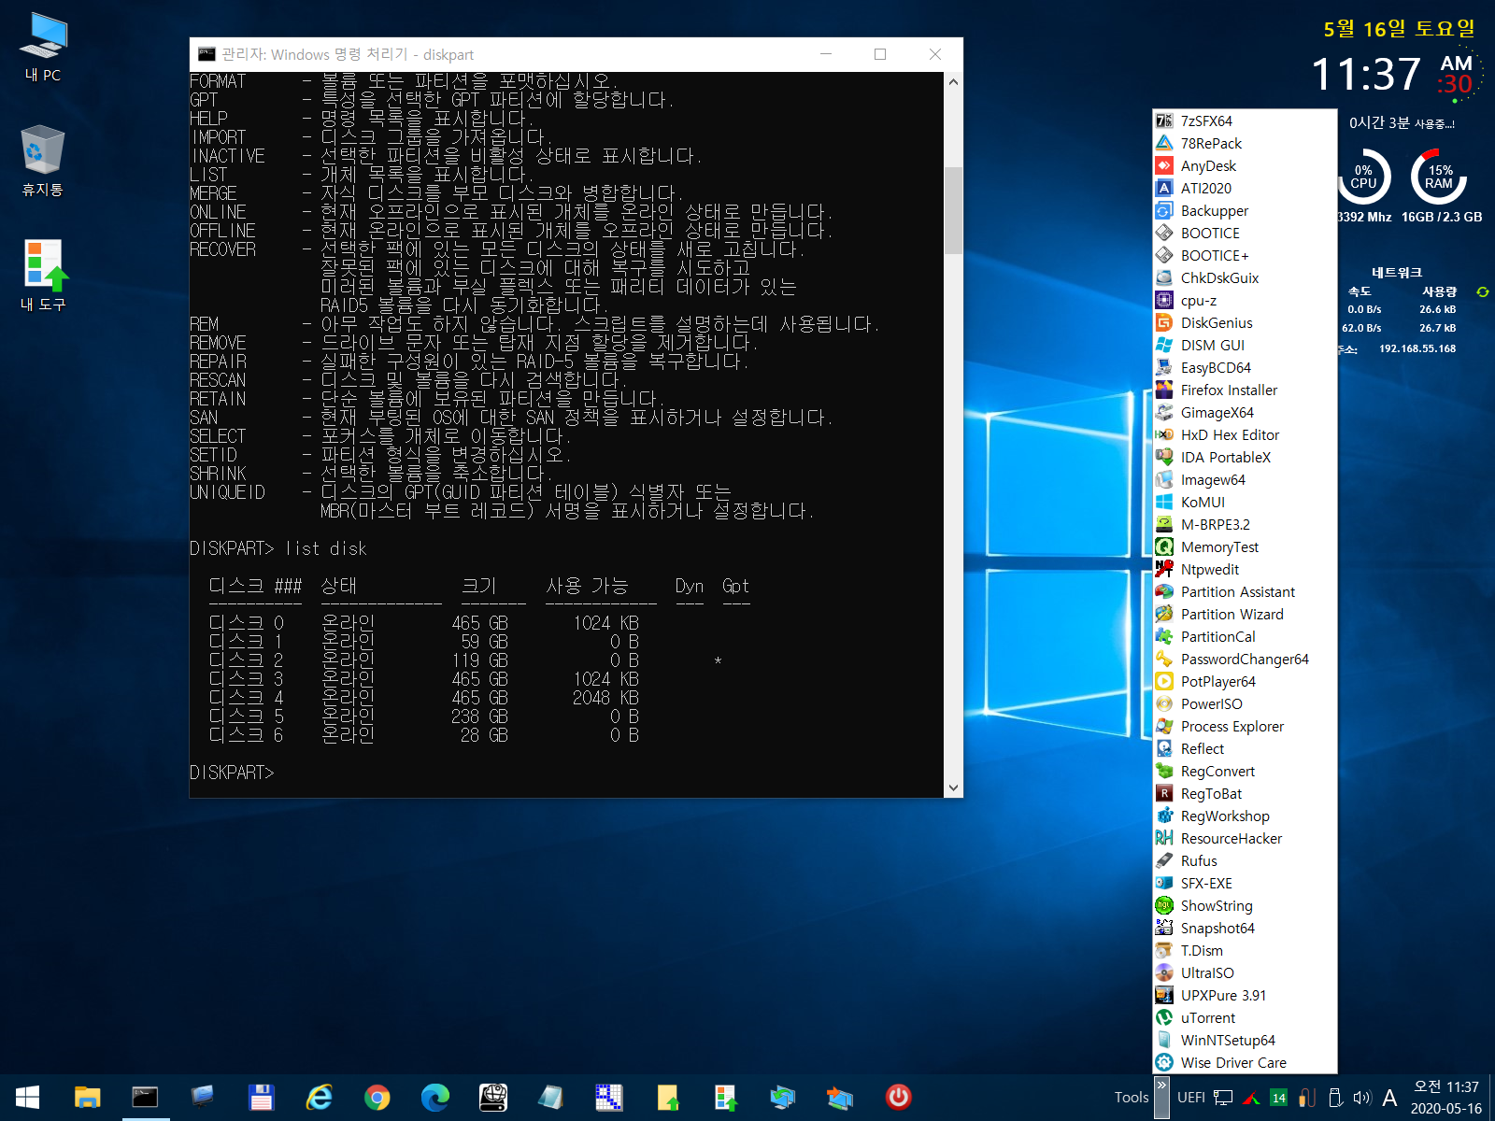
Task: Click the PasswordChanger64 icon
Action: coord(1164,659)
